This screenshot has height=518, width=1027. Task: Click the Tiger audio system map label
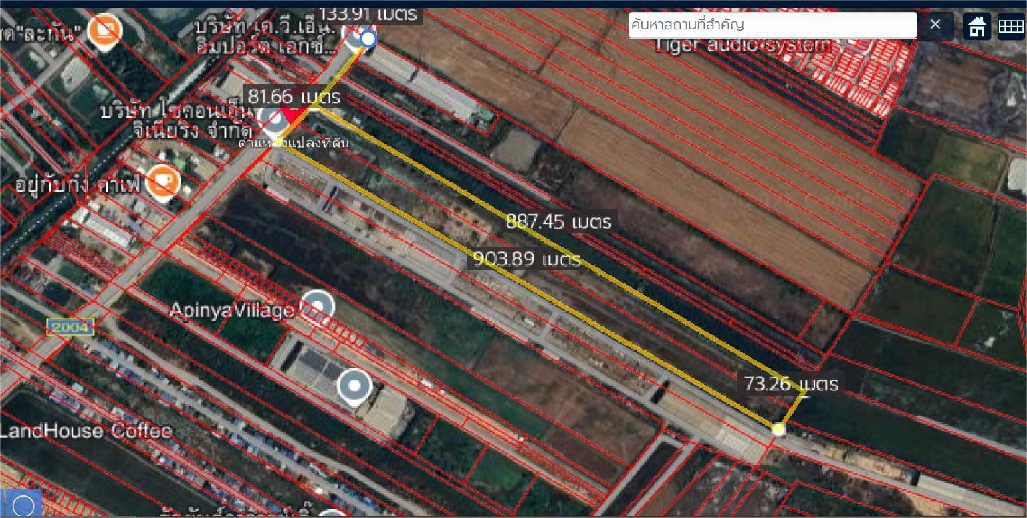[744, 45]
